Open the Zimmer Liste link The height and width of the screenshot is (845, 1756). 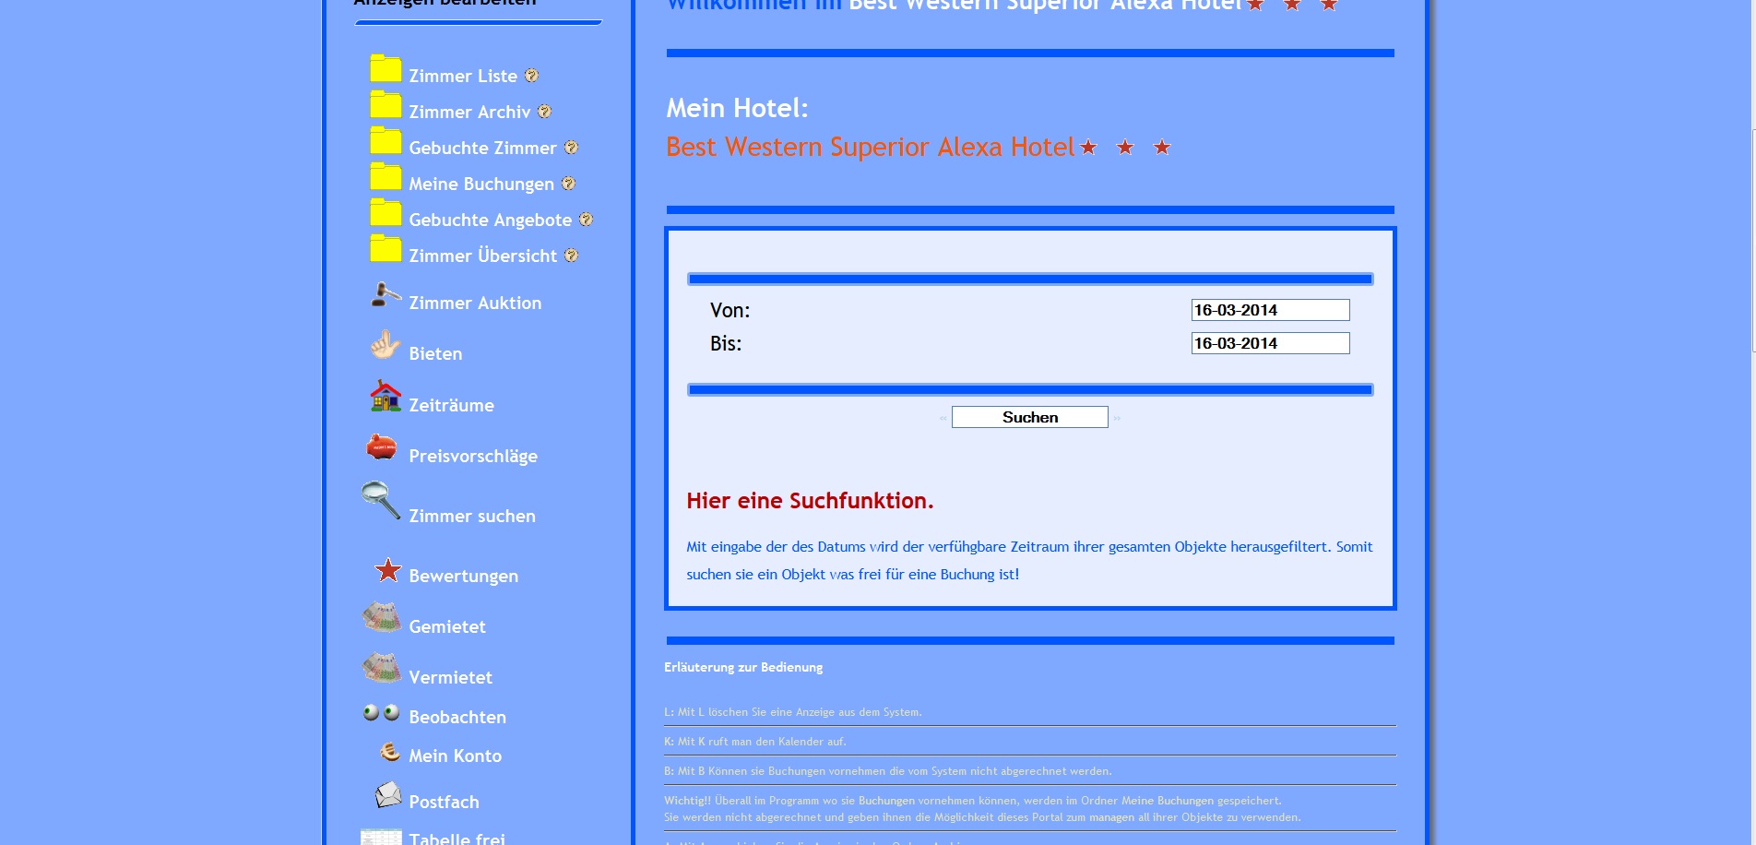tap(463, 76)
